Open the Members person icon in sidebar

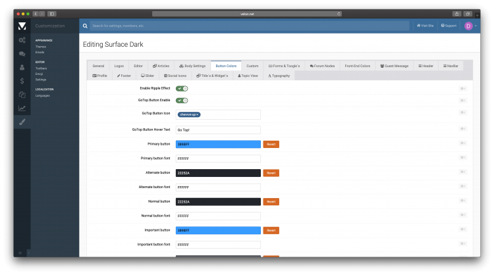pyautogui.click(x=22, y=67)
